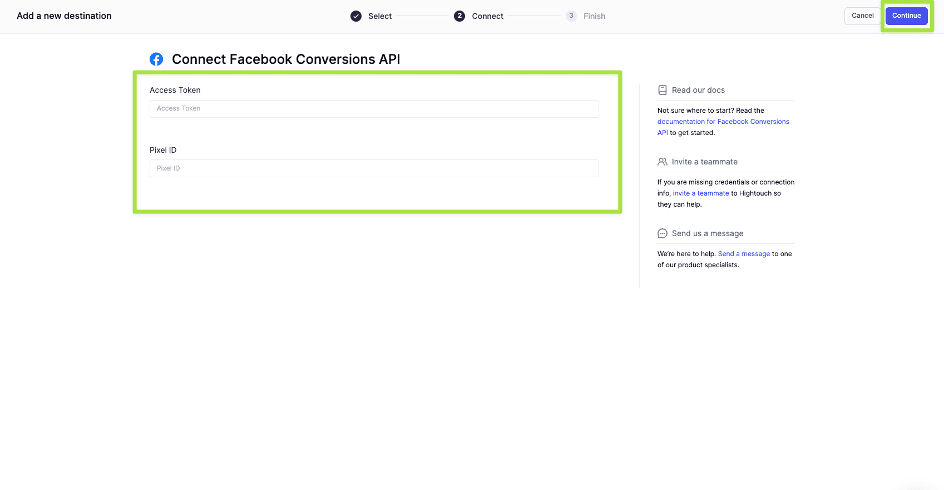Click the 'Add a new destination' title
The width and height of the screenshot is (944, 490).
64,16
